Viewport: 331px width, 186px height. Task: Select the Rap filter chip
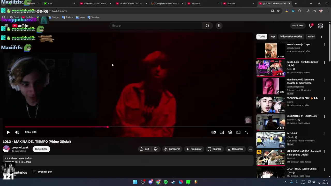[x=273, y=37]
